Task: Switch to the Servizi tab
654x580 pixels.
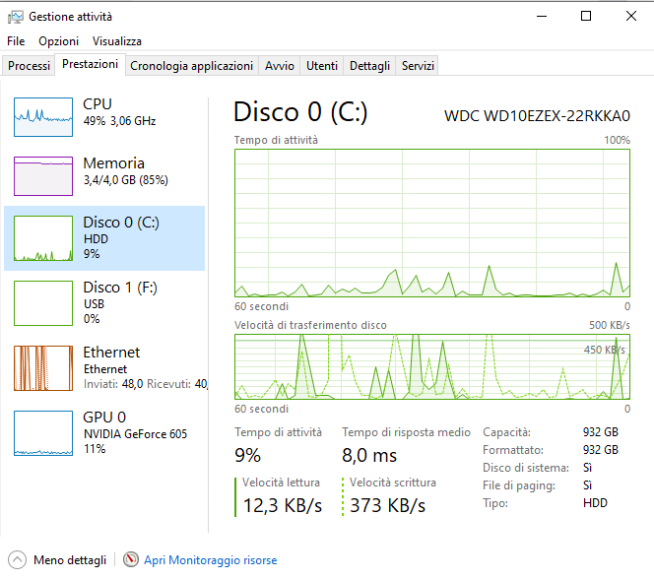Action: (418, 66)
